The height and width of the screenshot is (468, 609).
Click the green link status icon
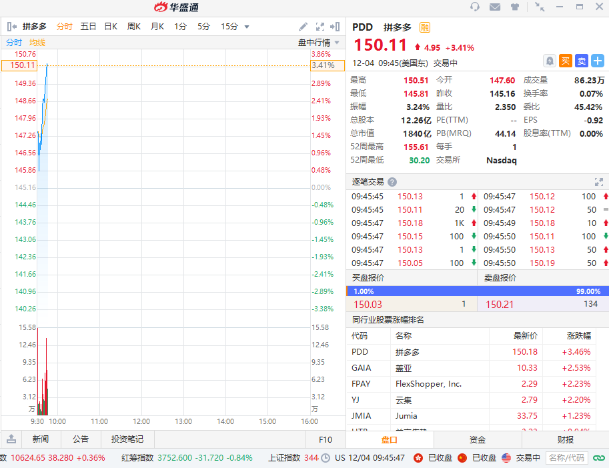click(x=598, y=458)
